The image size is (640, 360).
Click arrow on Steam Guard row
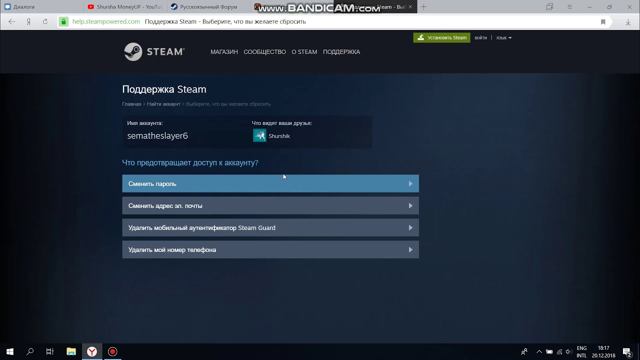[x=410, y=227]
